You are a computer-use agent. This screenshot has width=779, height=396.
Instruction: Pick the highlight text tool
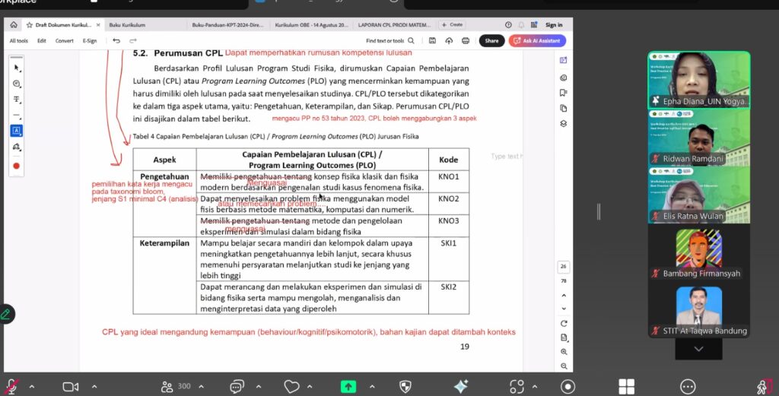(17, 100)
